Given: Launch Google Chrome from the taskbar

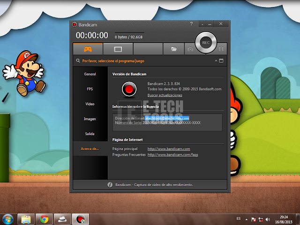Looking at the screenshot, I should (x=44, y=219).
